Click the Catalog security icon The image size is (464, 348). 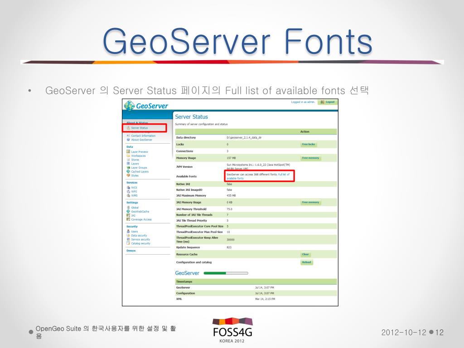pyautogui.click(x=128, y=243)
